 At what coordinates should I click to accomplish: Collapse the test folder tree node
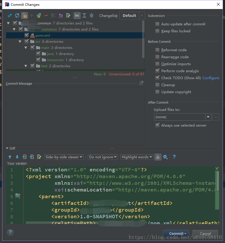(x=26, y=66)
